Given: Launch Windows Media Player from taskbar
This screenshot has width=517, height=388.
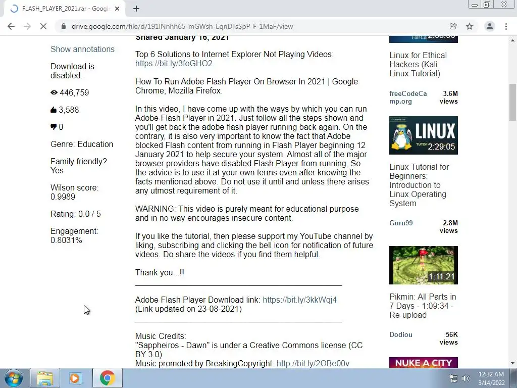Looking at the screenshot, I should tap(76, 378).
